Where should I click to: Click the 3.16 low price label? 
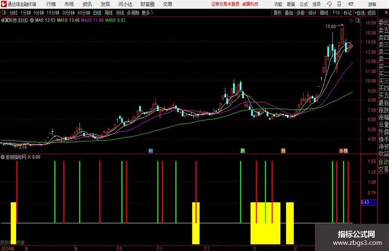click(23, 147)
